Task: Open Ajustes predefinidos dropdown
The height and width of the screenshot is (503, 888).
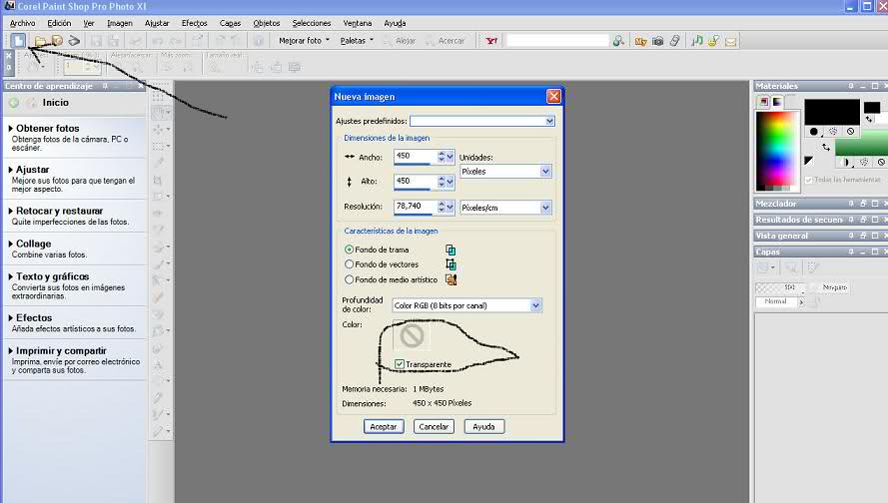Action: (x=549, y=121)
